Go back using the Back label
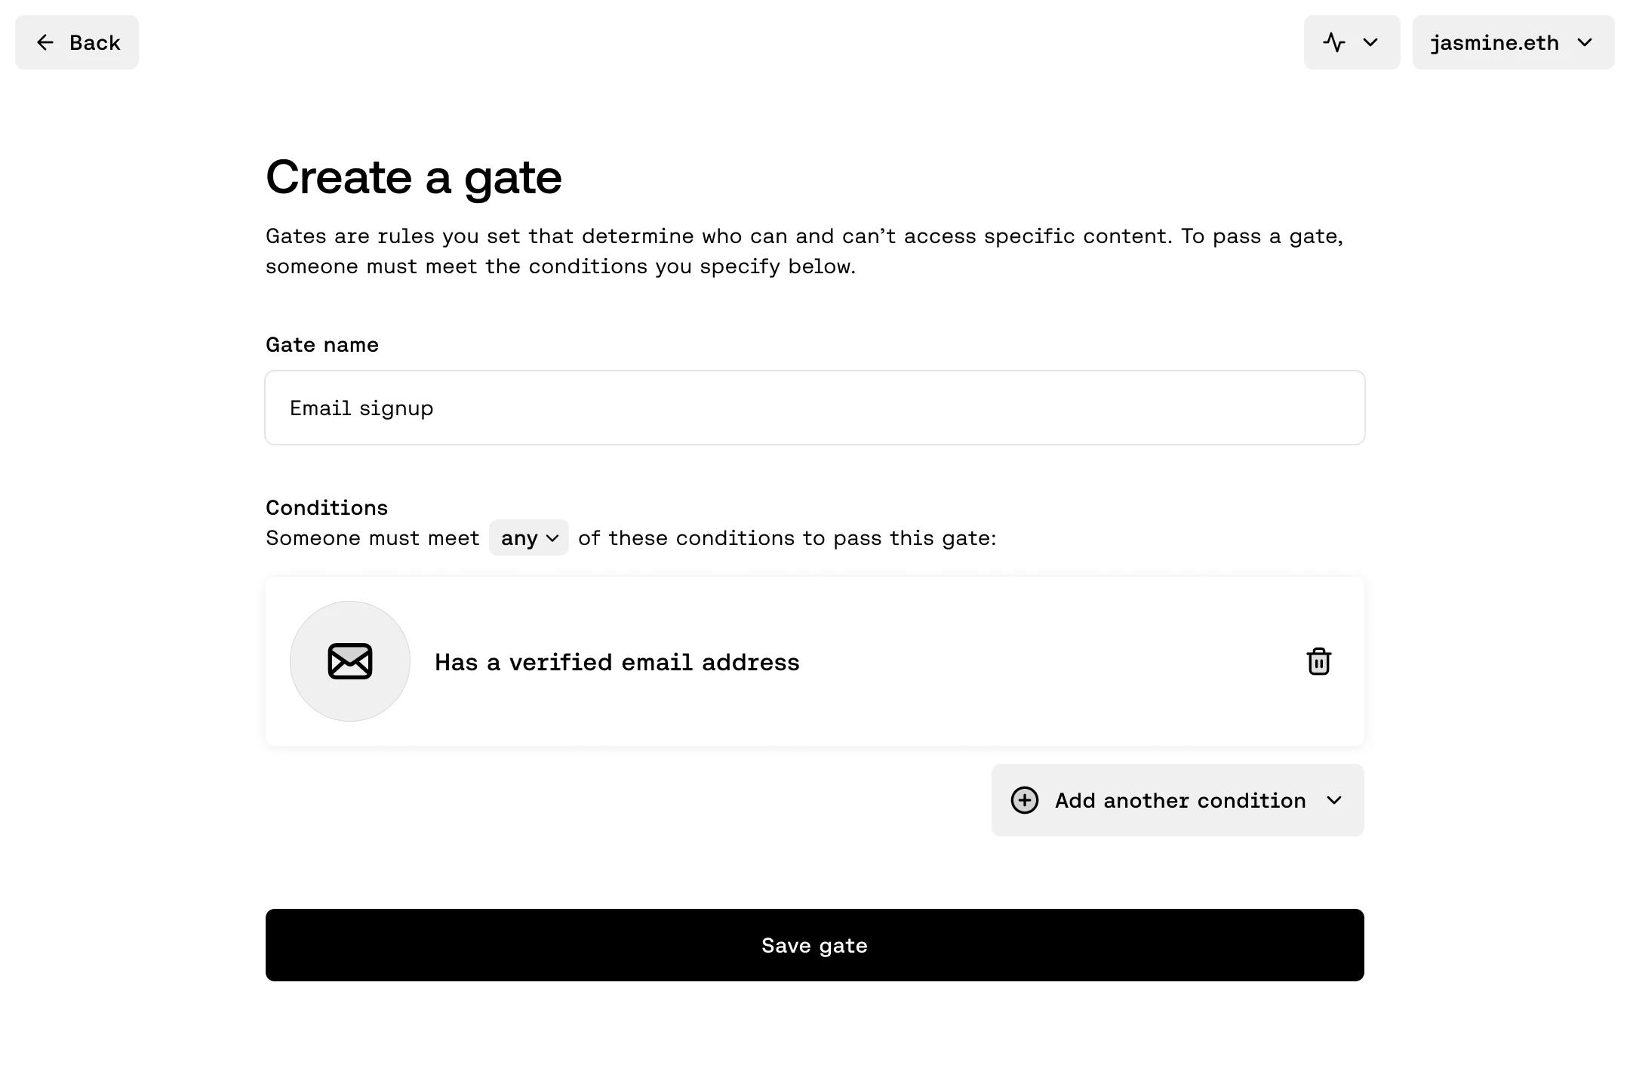This screenshot has height=1087, width=1630. click(x=95, y=43)
